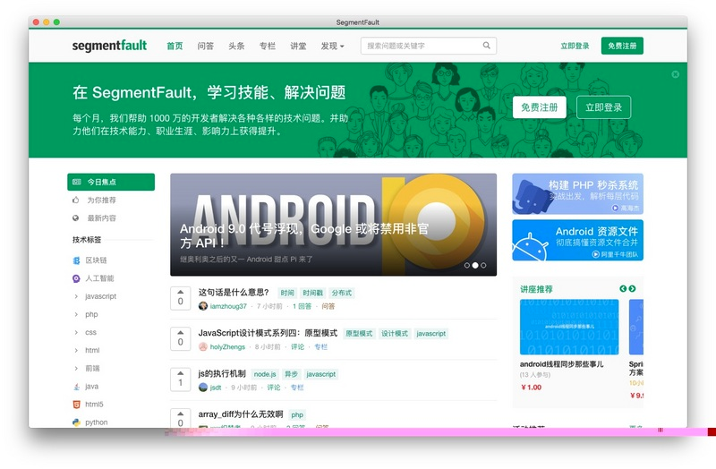716x469 pixels.
Task: Click the html5 tag icon
Action: 76,405
